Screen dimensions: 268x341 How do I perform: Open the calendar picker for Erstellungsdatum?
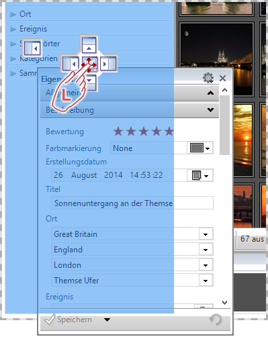coord(200,175)
